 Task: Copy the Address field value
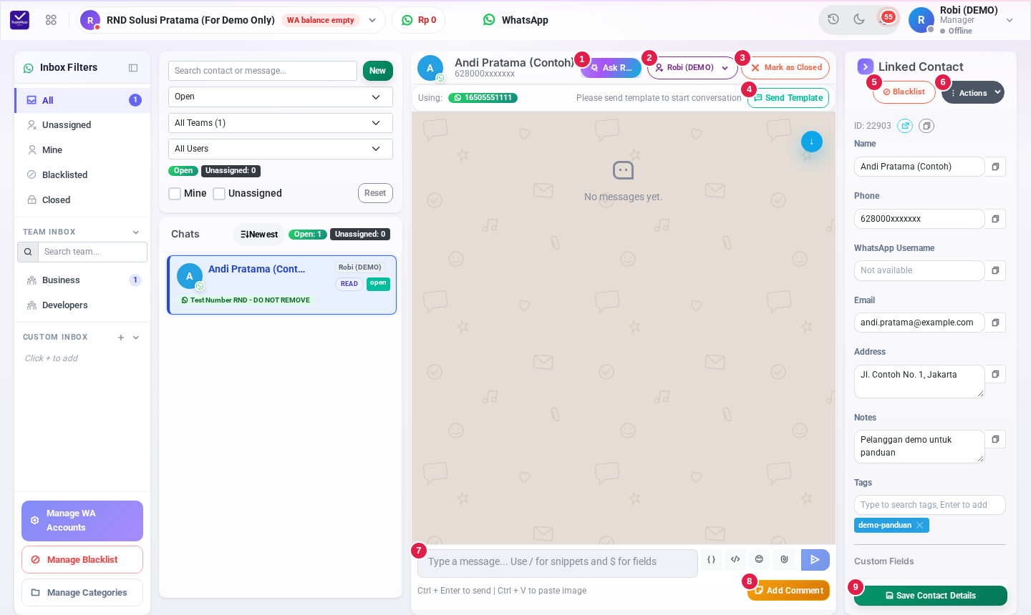(x=995, y=374)
